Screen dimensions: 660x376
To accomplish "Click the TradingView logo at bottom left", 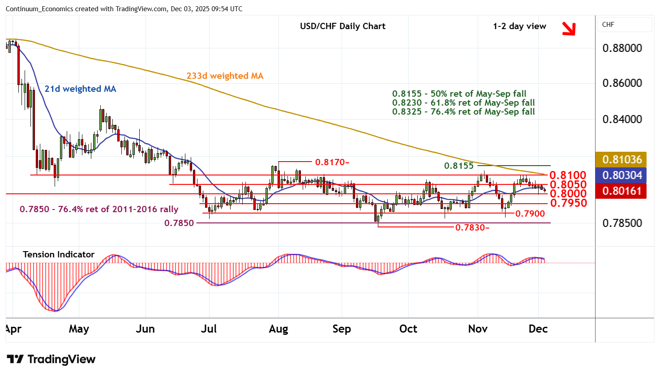I will coord(51,359).
